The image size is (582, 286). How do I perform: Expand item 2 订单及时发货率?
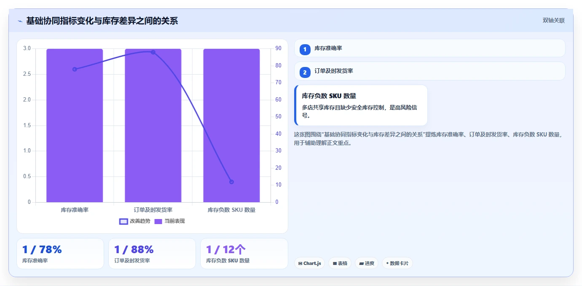coord(429,71)
